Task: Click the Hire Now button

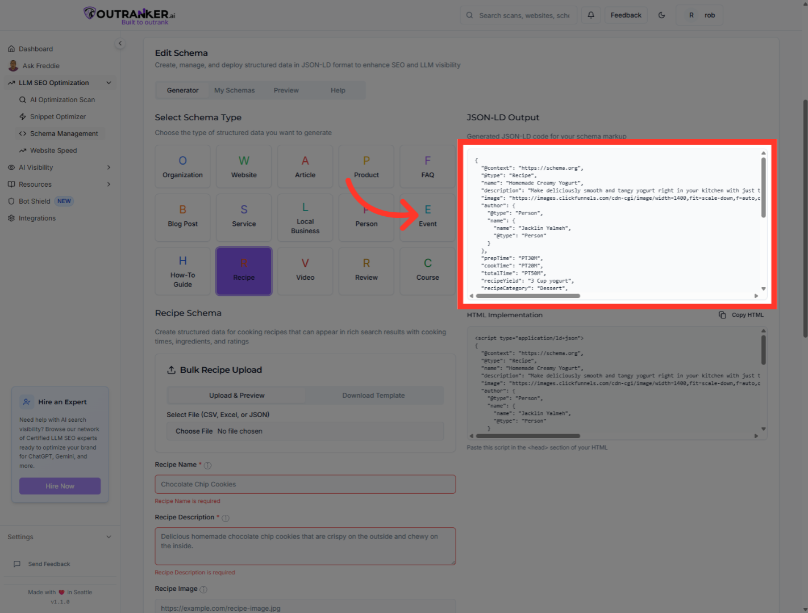Action: click(x=60, y=486)
